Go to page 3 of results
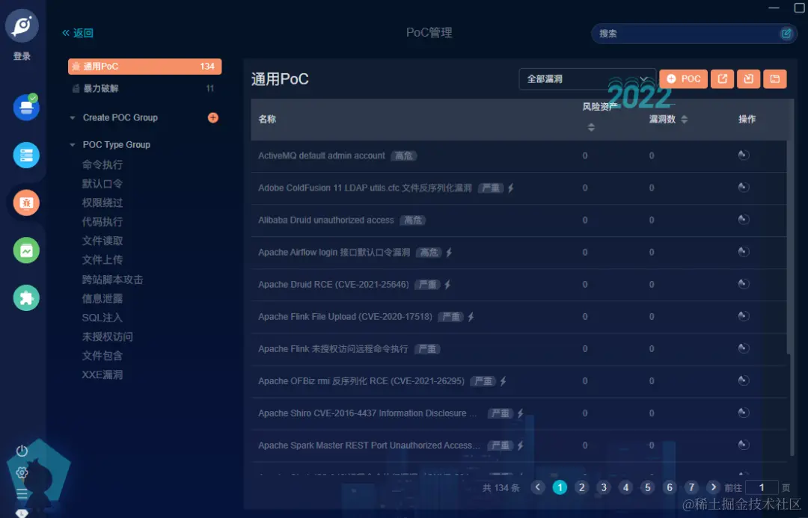The width and height of the screenshot is (808, 518). coord(604,487)
